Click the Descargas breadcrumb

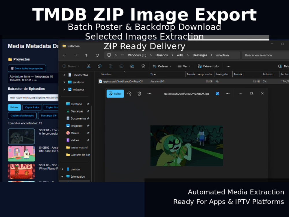pos(200,55)
